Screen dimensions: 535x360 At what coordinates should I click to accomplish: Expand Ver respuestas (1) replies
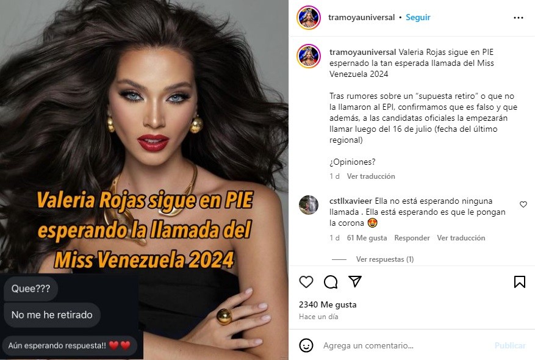coord(385,259)
